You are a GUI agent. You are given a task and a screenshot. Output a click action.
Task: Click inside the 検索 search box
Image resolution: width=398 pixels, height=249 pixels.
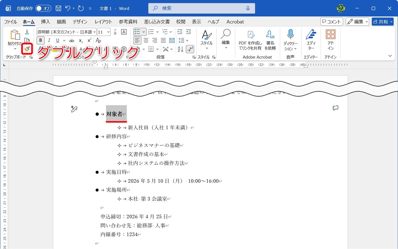pos(201,8)
